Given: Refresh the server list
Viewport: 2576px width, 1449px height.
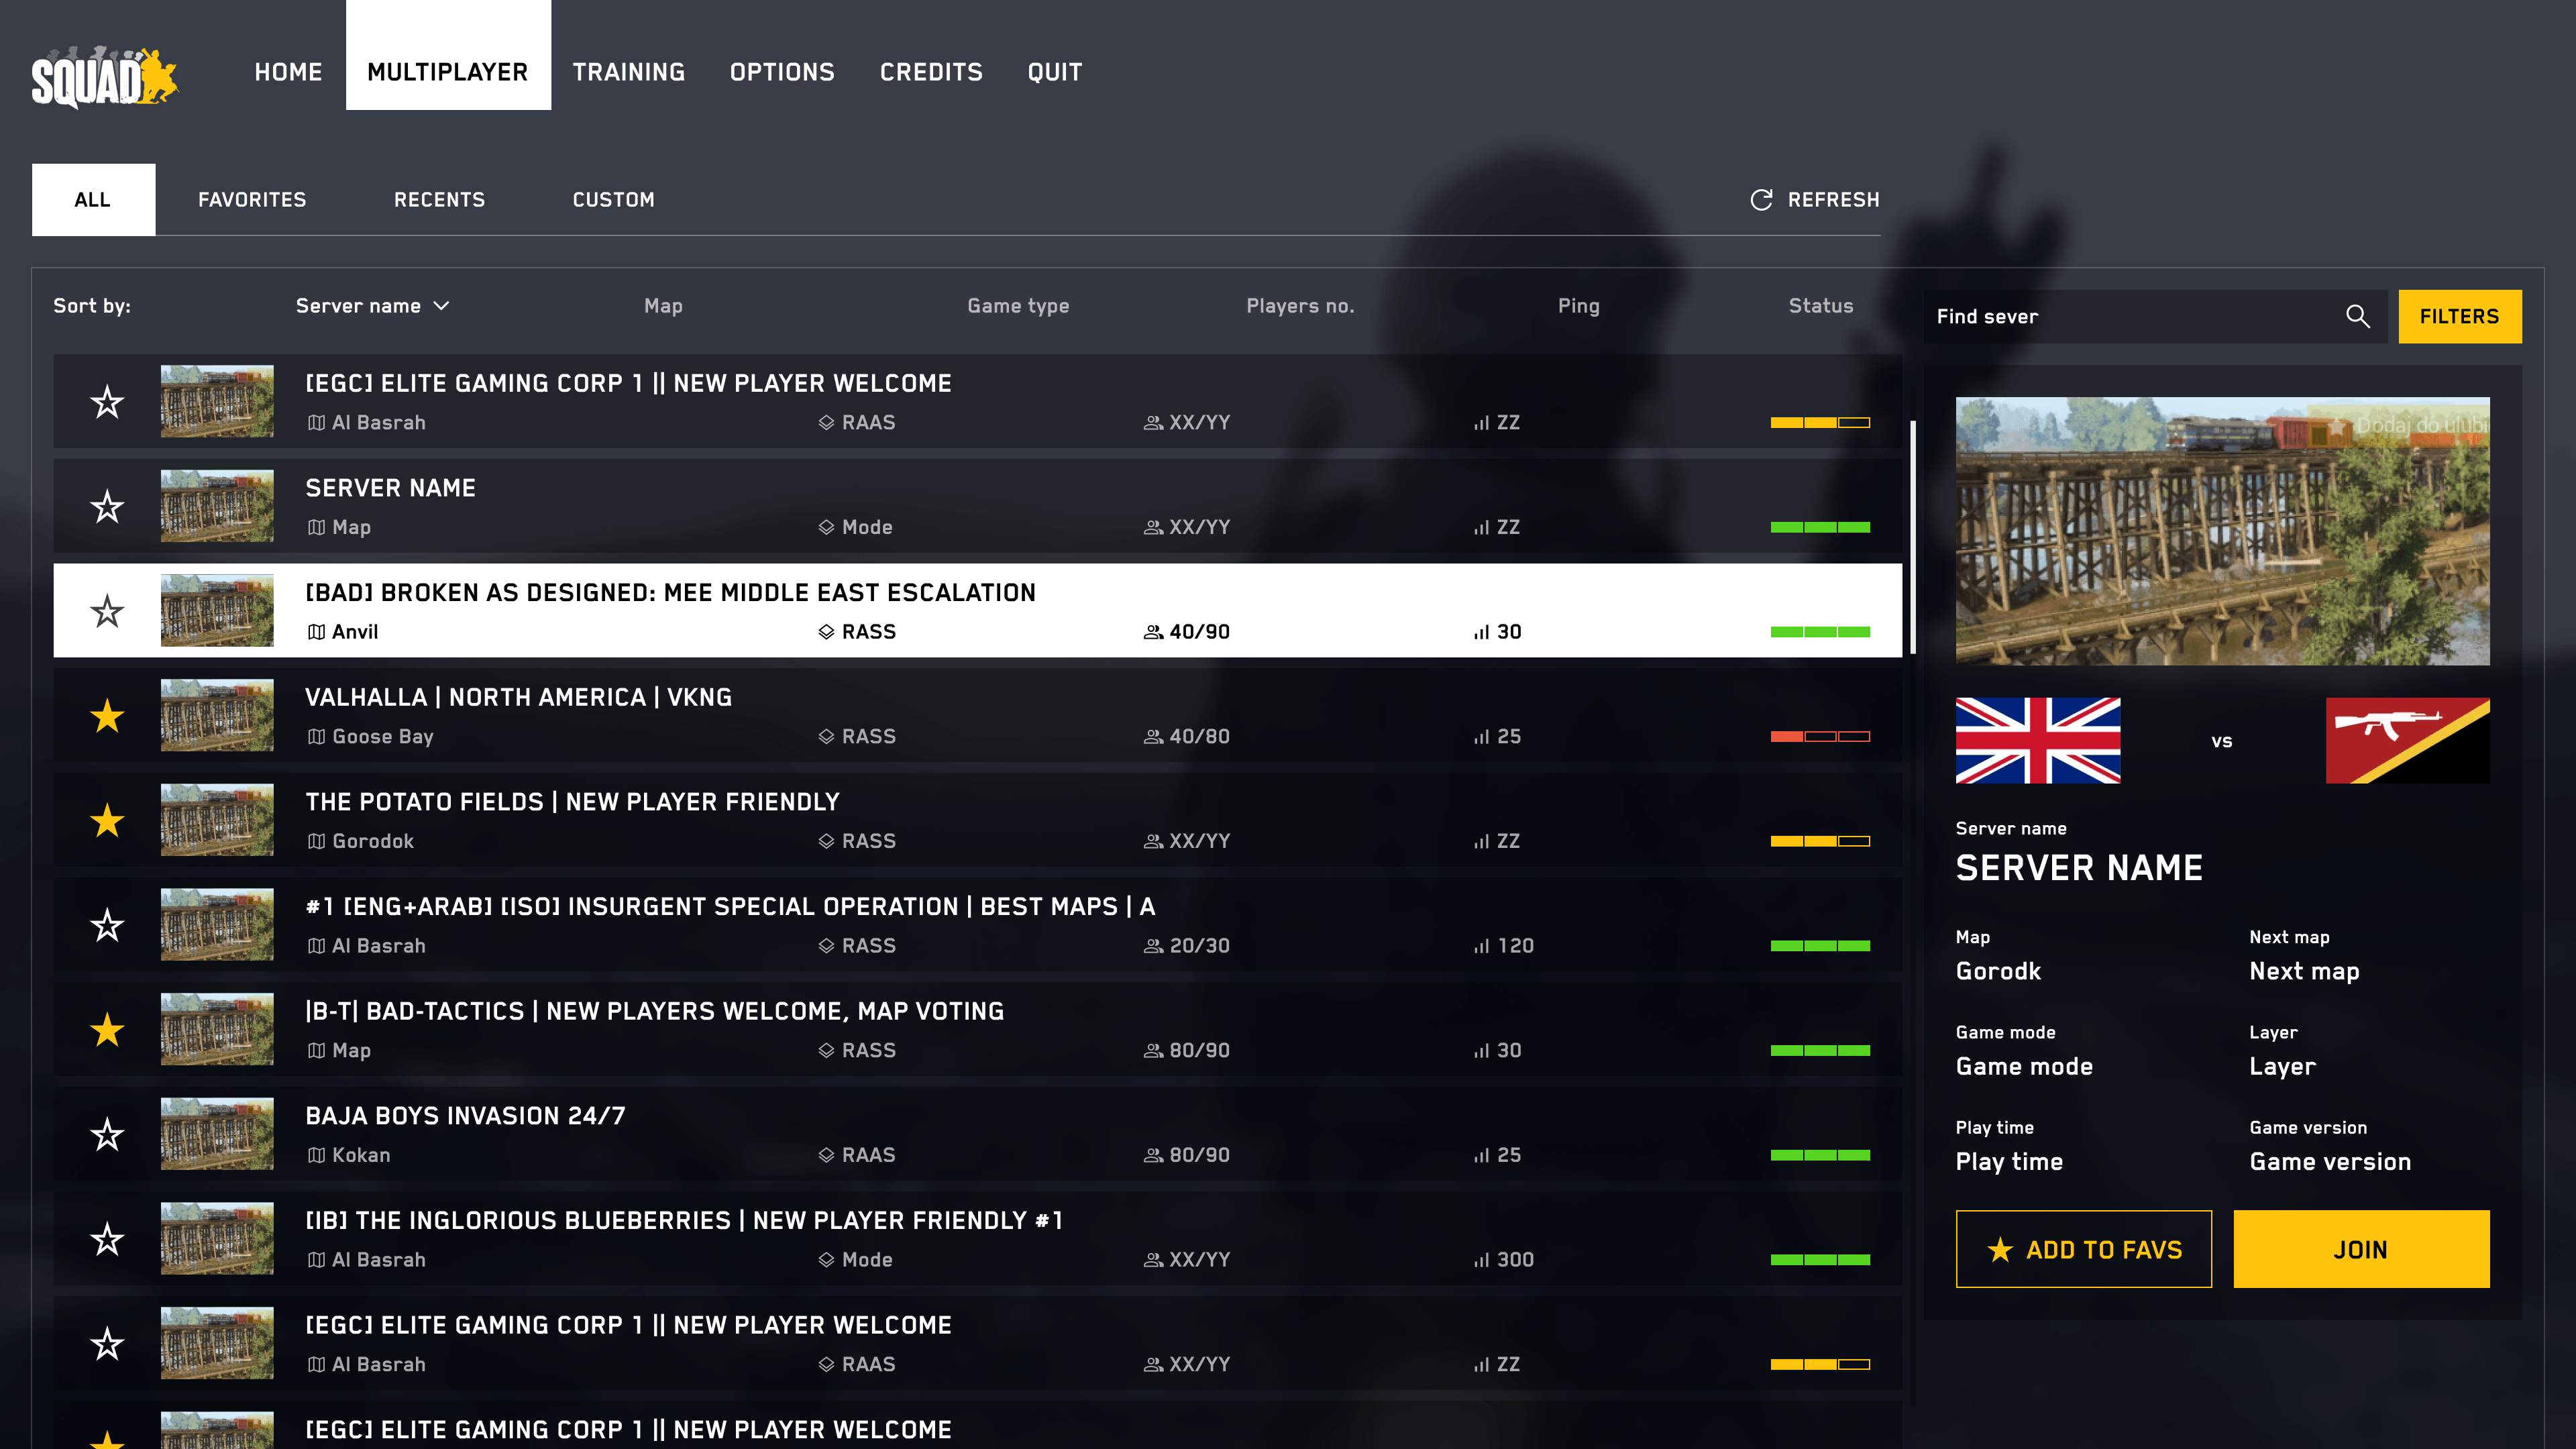Looking at the screenshot, I should click(x=1814, y=200).
